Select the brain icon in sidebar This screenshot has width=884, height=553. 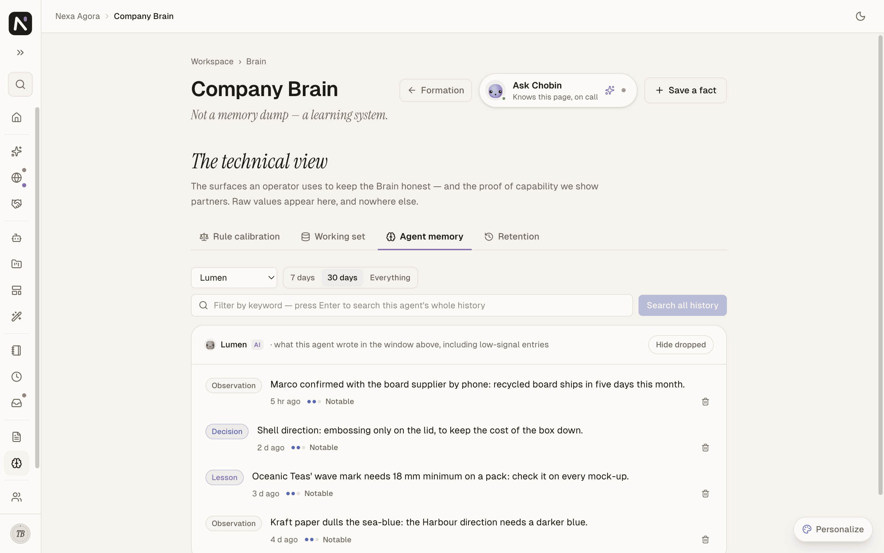17,463
